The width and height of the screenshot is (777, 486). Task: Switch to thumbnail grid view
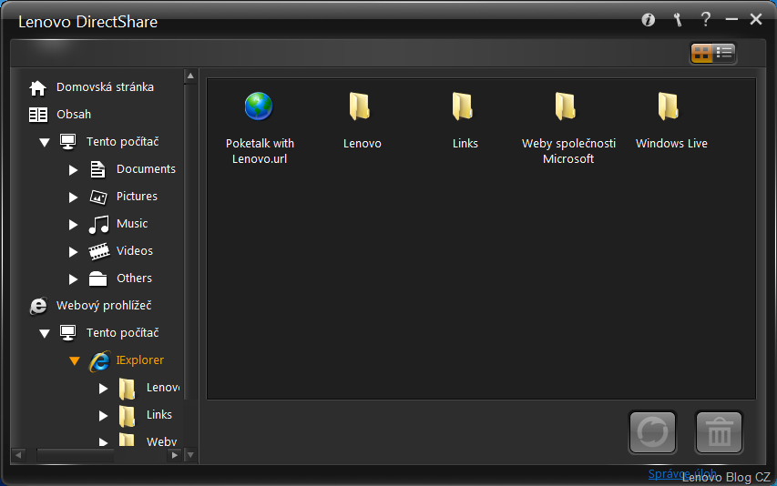[x=701, y=53]
